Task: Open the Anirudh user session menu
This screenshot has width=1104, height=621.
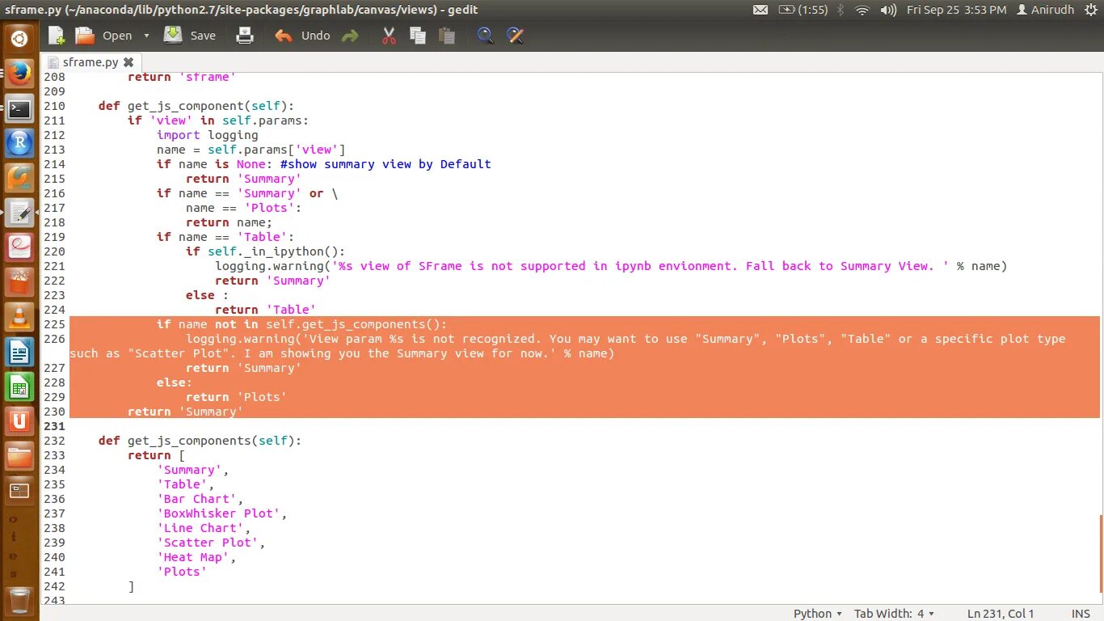Action: pyautogui.click(x=1045, y=10)
